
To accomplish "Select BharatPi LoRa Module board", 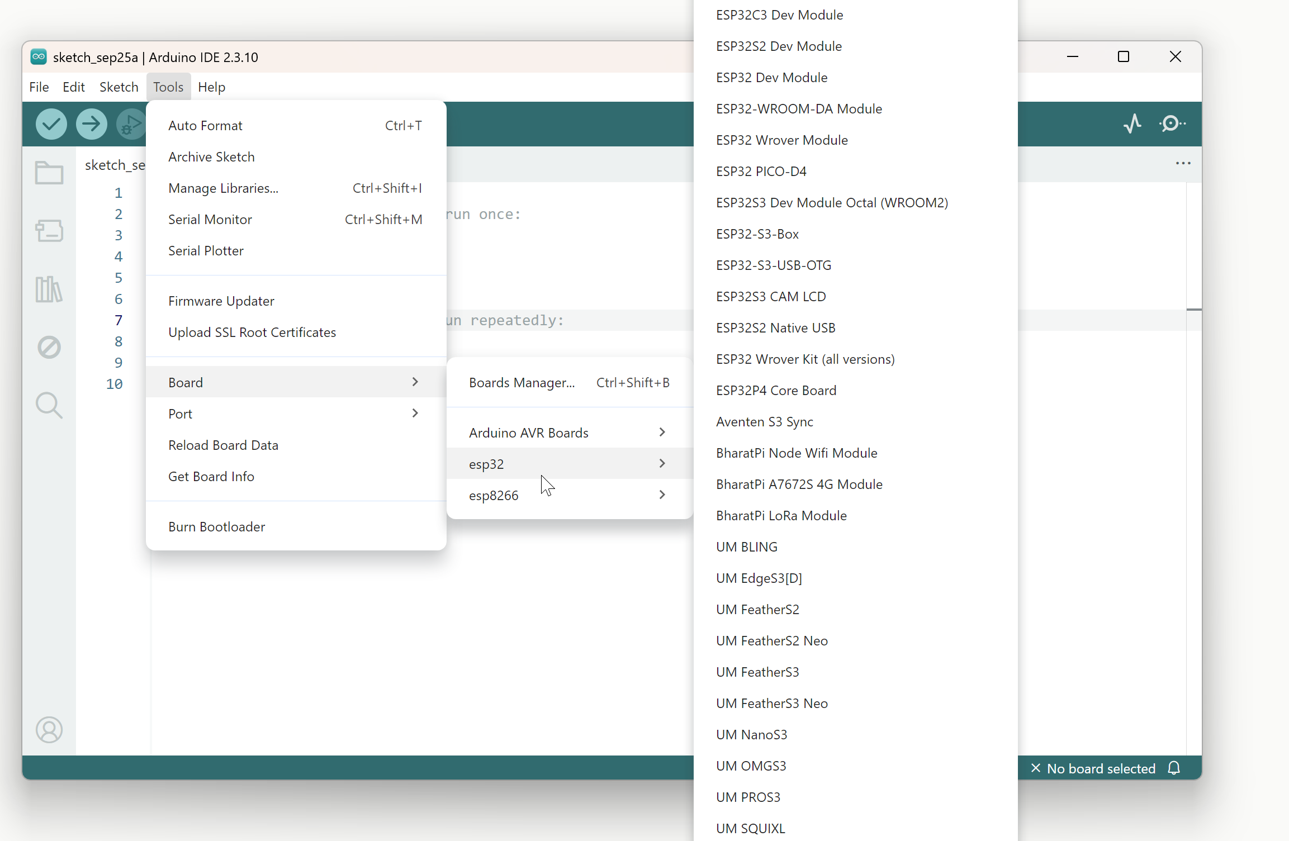I will click(x=855, y=515).
